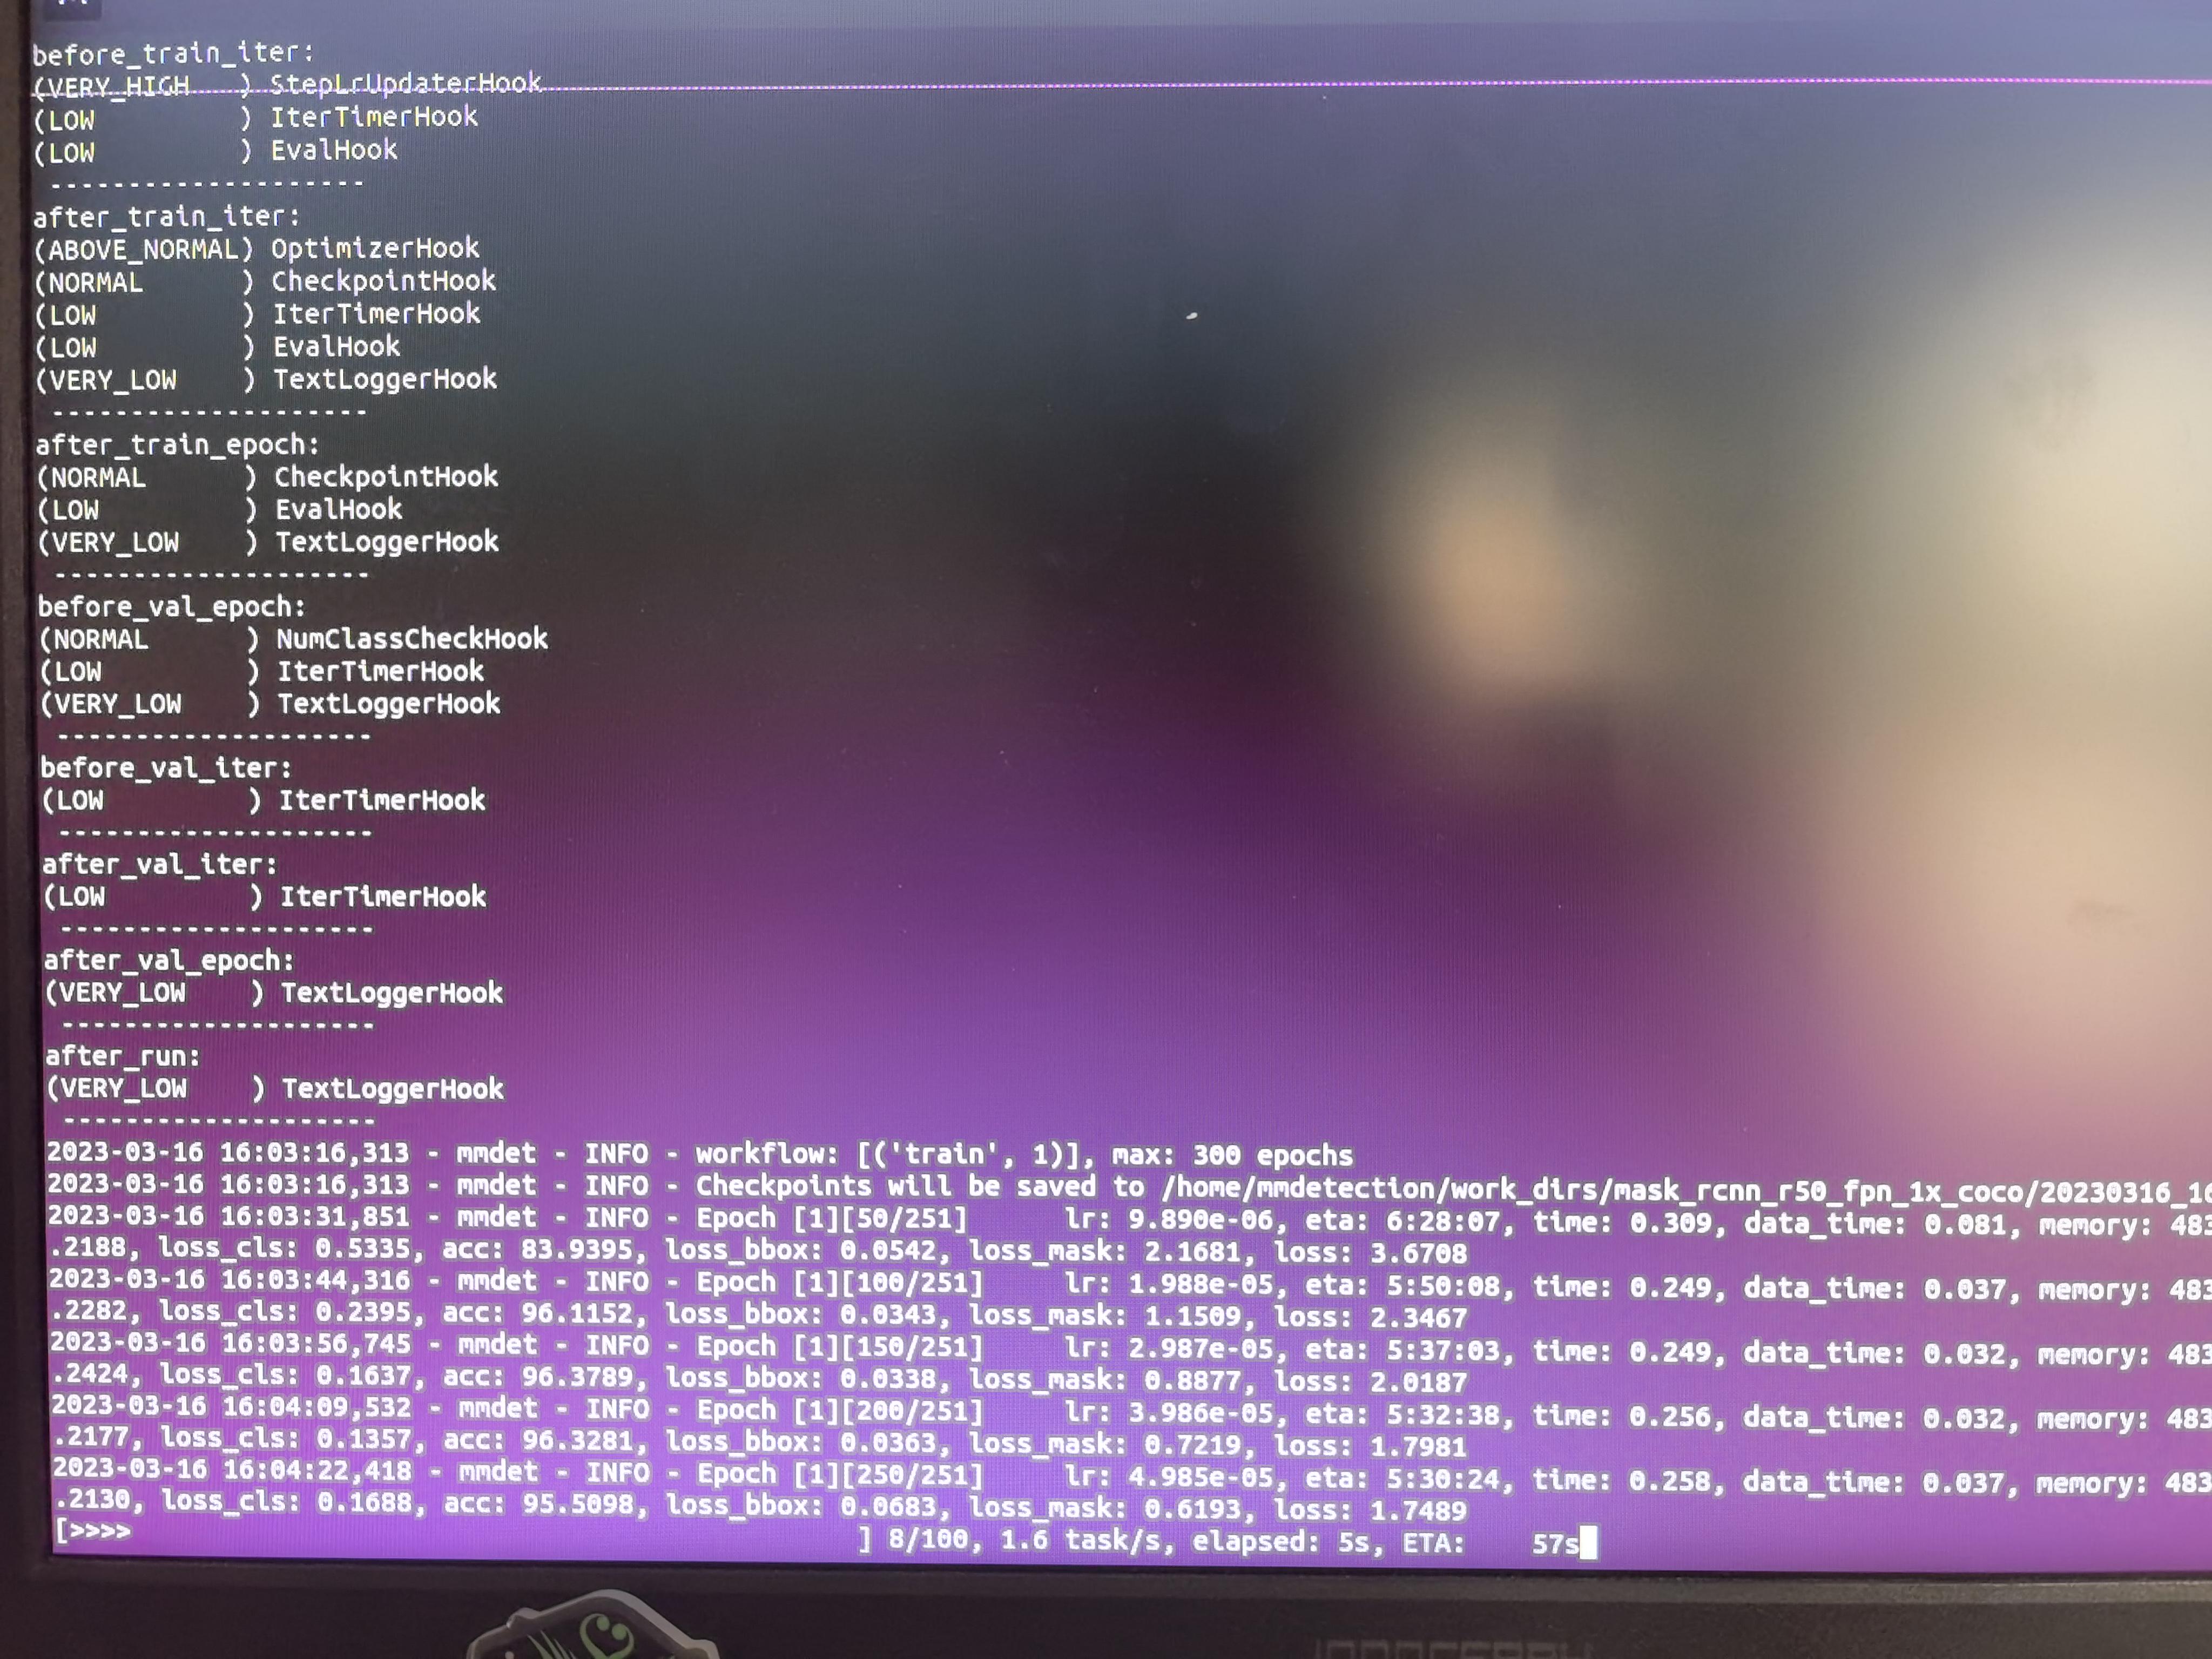Screen dimensions: 2212x1659
Task: Click the eta: 5:30:24 value
Action: pyautogui.click(x=1408, y=1479)
